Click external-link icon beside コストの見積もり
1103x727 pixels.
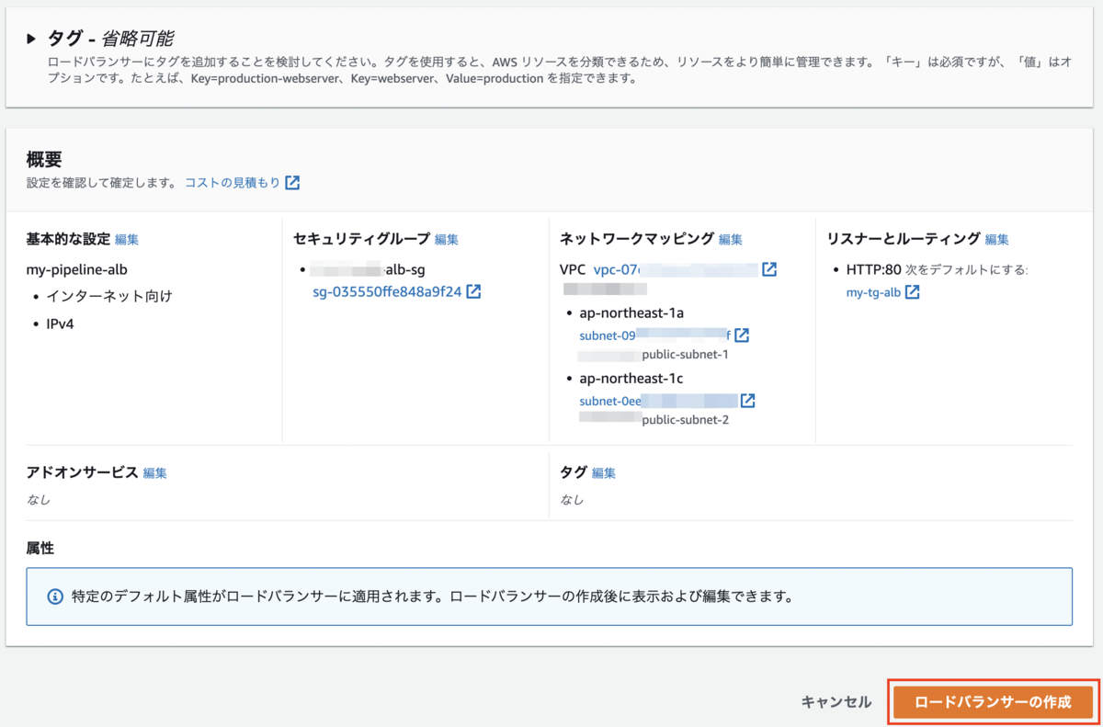click(292, 183)
